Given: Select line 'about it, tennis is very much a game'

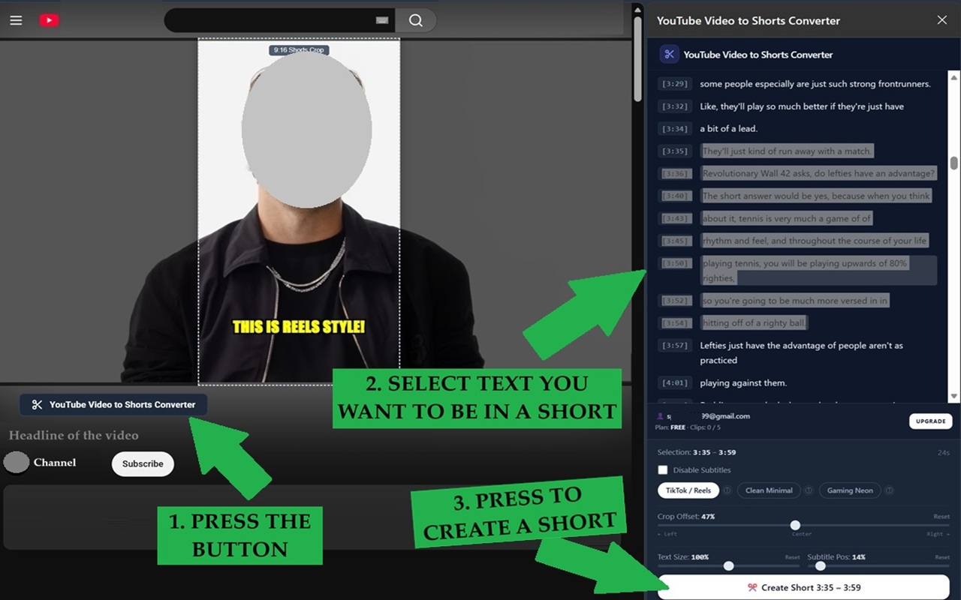Looking at the screenshot, I should pyautogui.click(x=787, y=218).
